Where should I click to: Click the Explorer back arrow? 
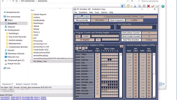pyautogui.click(x=3, y=1)
